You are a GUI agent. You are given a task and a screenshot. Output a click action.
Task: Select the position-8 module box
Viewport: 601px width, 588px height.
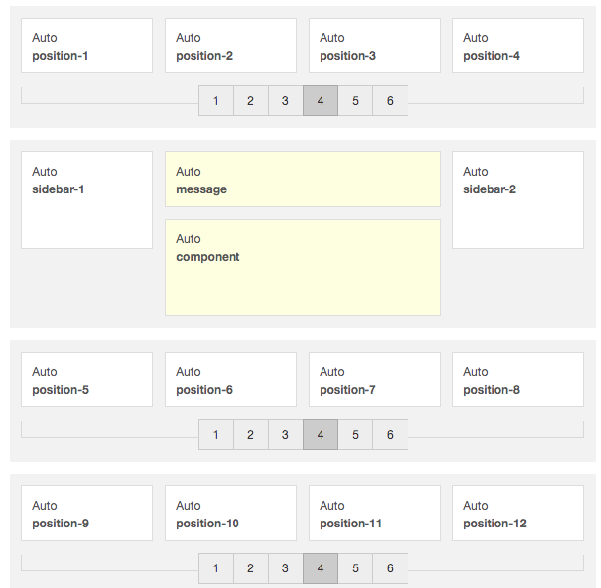click(x=518, y=380)
